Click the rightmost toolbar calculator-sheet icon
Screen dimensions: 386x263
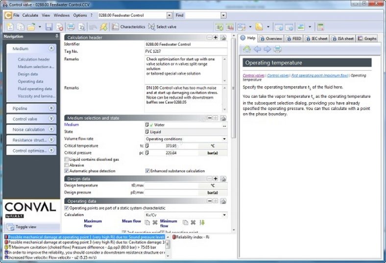[x=320, y=27]
